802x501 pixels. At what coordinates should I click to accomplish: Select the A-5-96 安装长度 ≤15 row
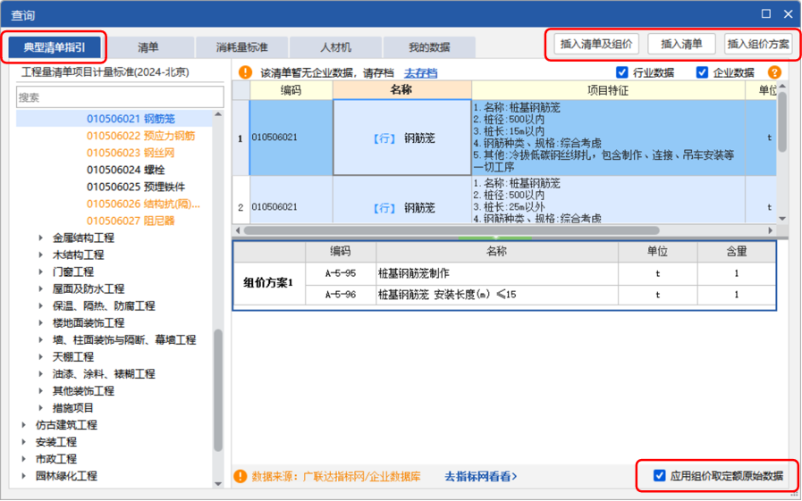(x=541, y=295)
